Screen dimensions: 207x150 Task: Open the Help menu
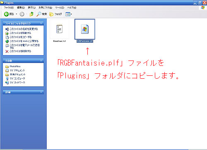pyautogui.click(x=72, y=7)
